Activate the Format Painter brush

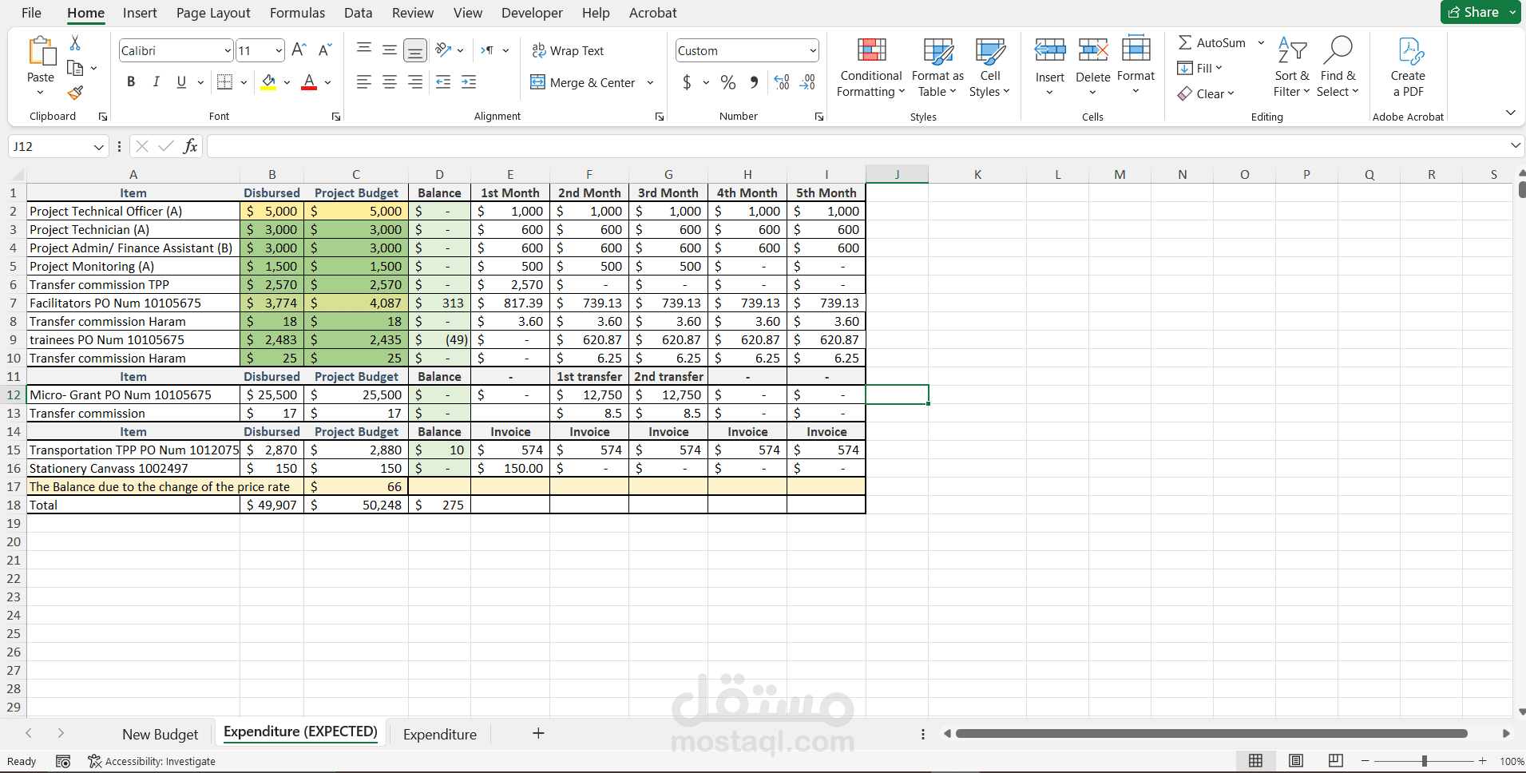pos(75,93)
